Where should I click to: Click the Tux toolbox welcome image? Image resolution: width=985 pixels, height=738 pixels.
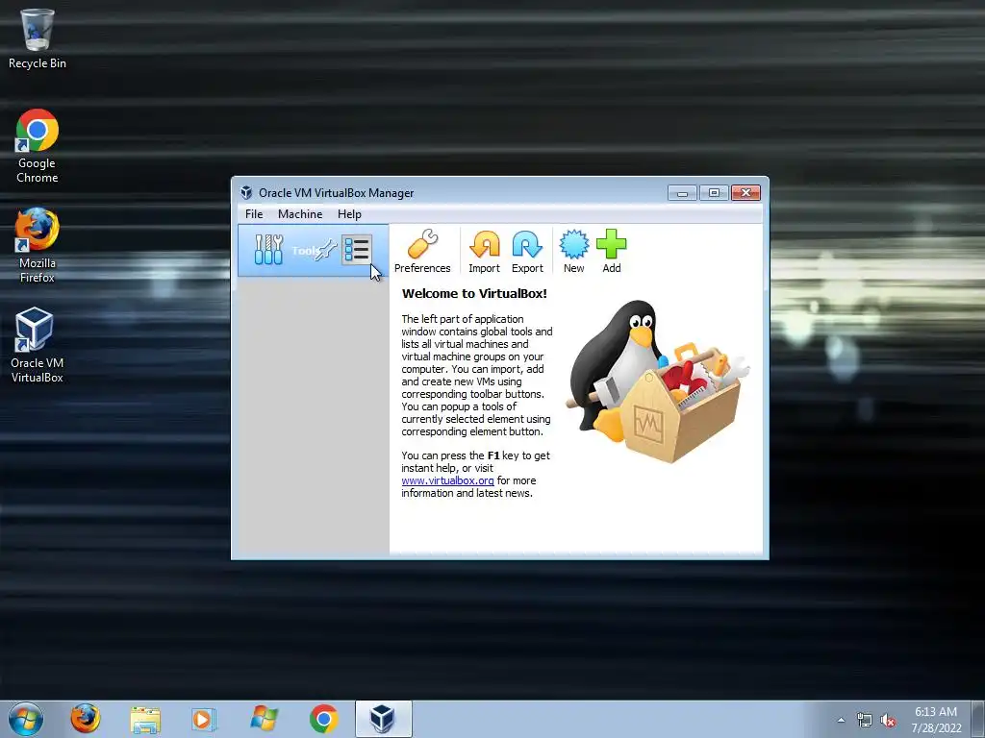click(658, 381)
